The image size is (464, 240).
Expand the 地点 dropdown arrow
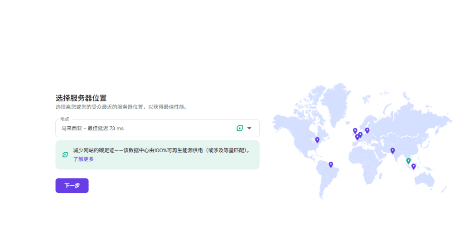(x=249, y=128)
